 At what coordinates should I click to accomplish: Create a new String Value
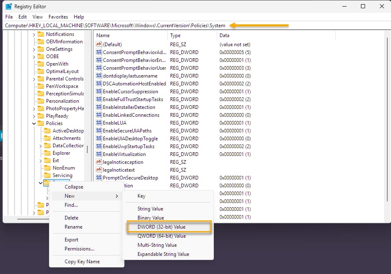pos(168,208)
